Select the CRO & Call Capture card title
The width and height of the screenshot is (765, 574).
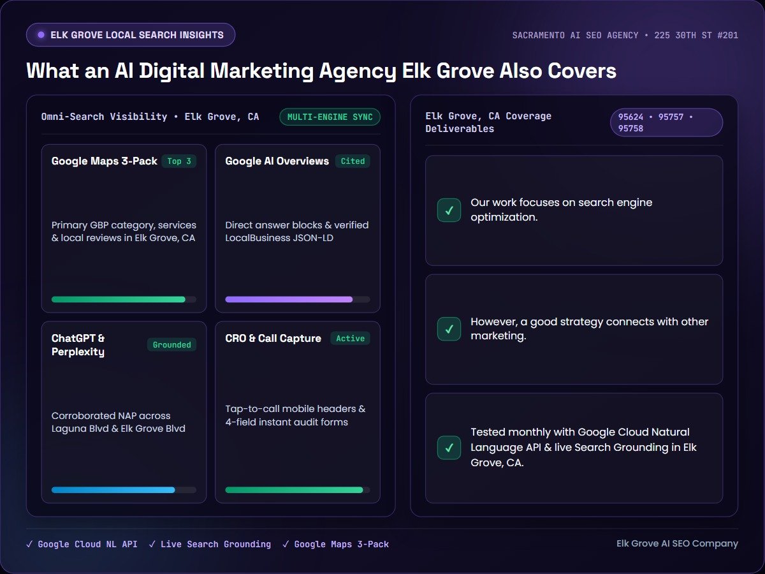[273, 339]
